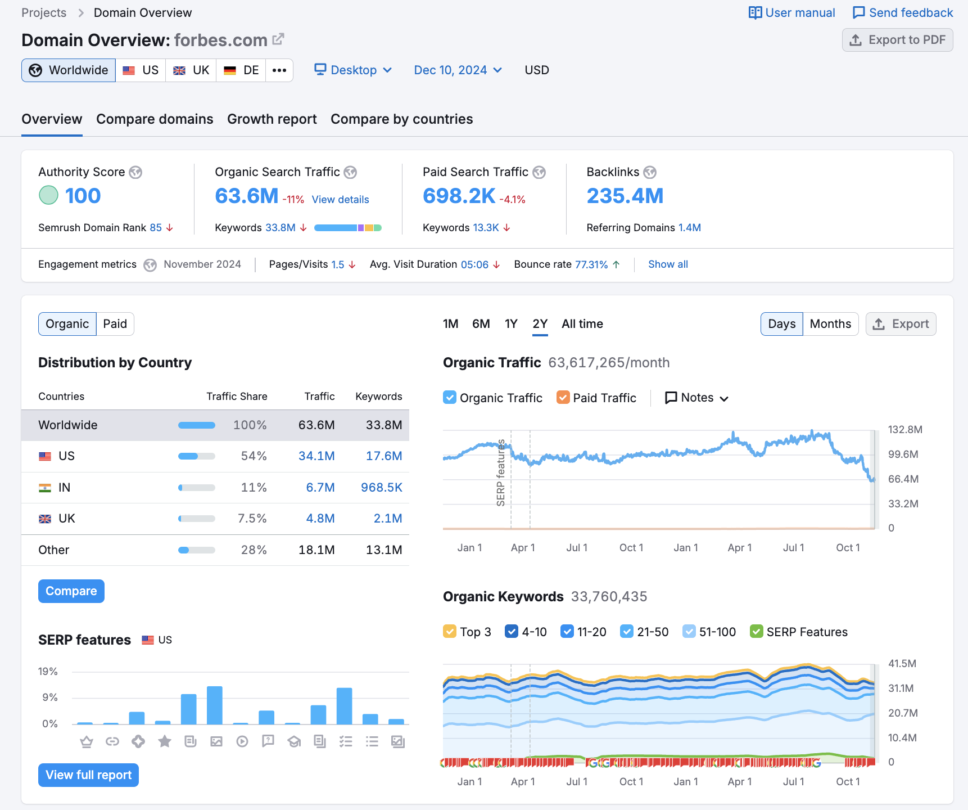Click View full report button

point(88,775)
